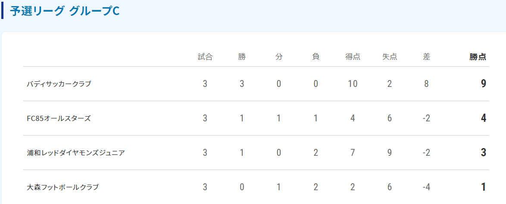
Task: Click the 勝 column header
Action: click(242, 57)
